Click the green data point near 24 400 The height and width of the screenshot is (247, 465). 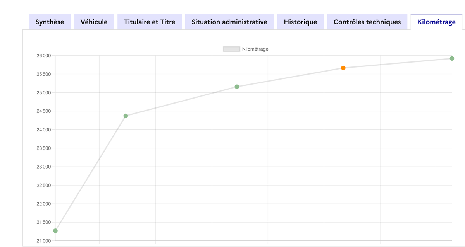click(x=126, y=116)
